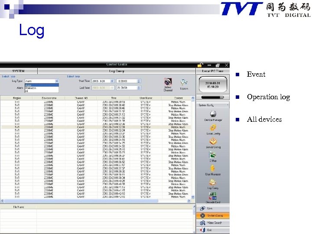Click the Start Time spinner arrows
Screen dimensions: 312x234
coord(139,81)
